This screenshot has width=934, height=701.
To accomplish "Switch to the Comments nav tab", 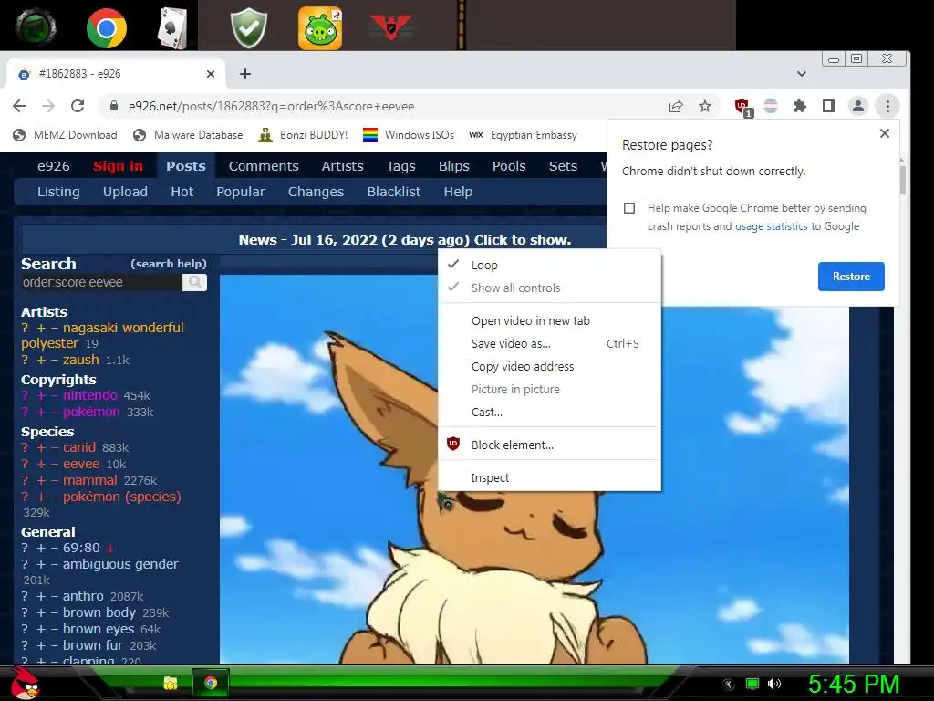I will [x=264, y=166].
